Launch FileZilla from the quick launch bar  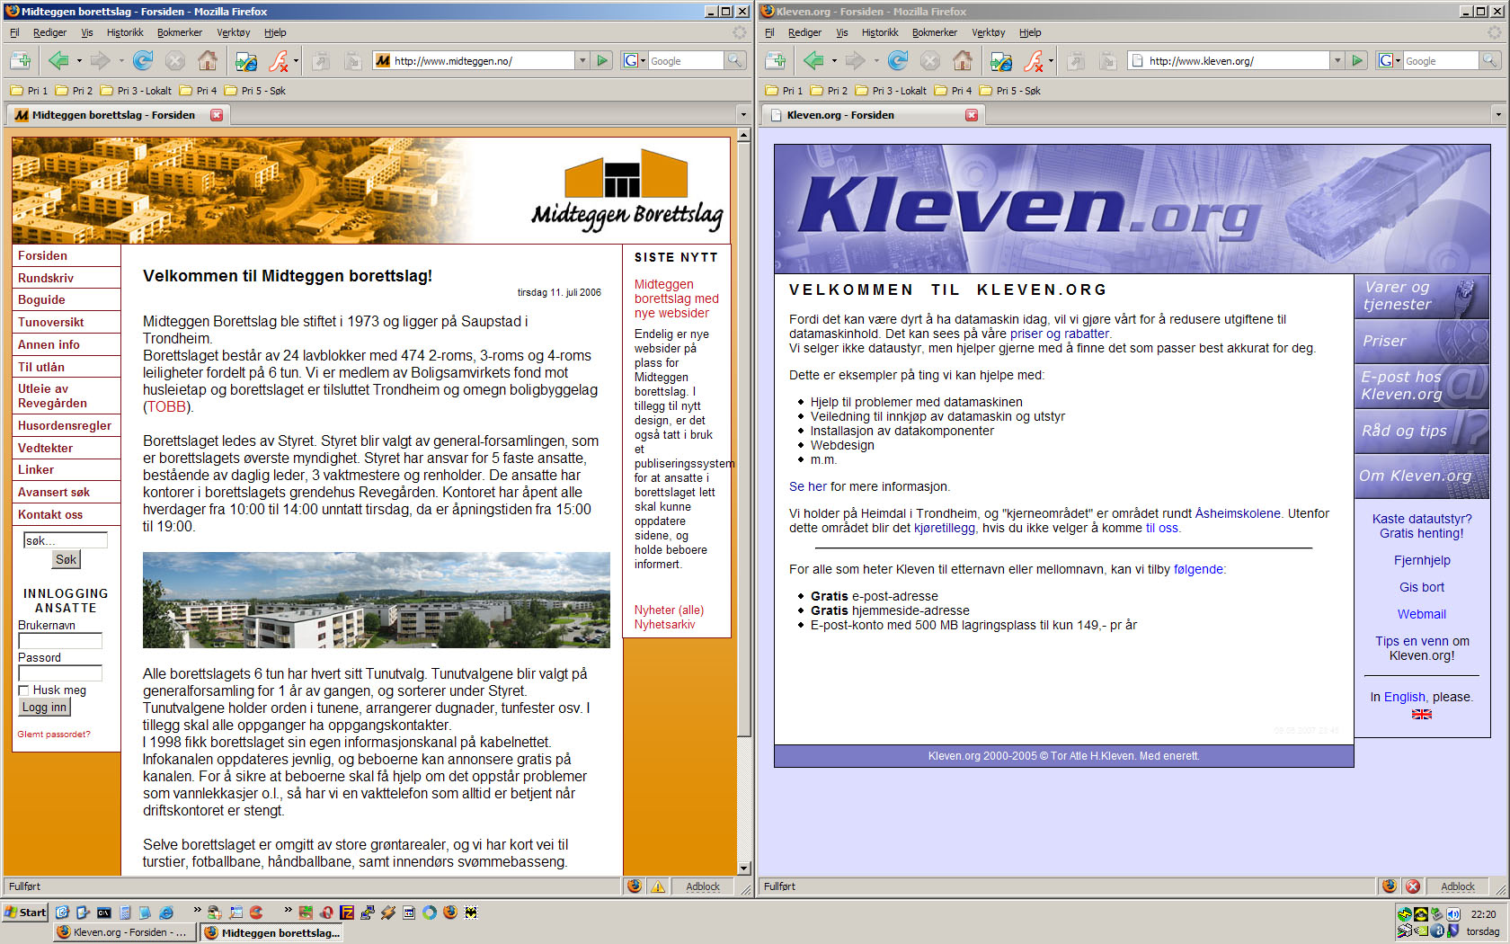pos(347,912)
